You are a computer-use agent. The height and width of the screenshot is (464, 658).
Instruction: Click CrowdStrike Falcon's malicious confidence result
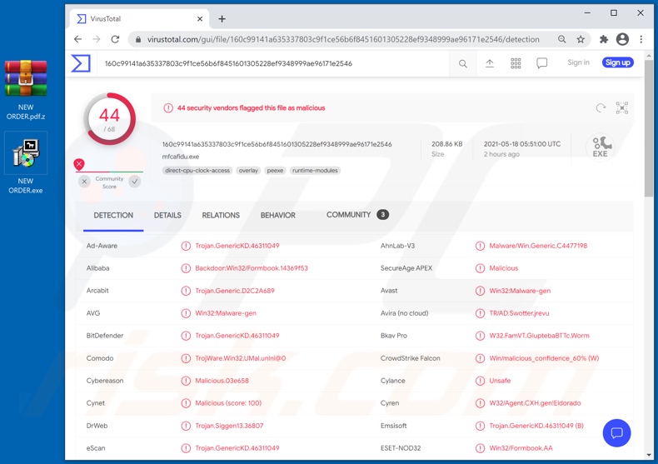[x=544, y=358]
